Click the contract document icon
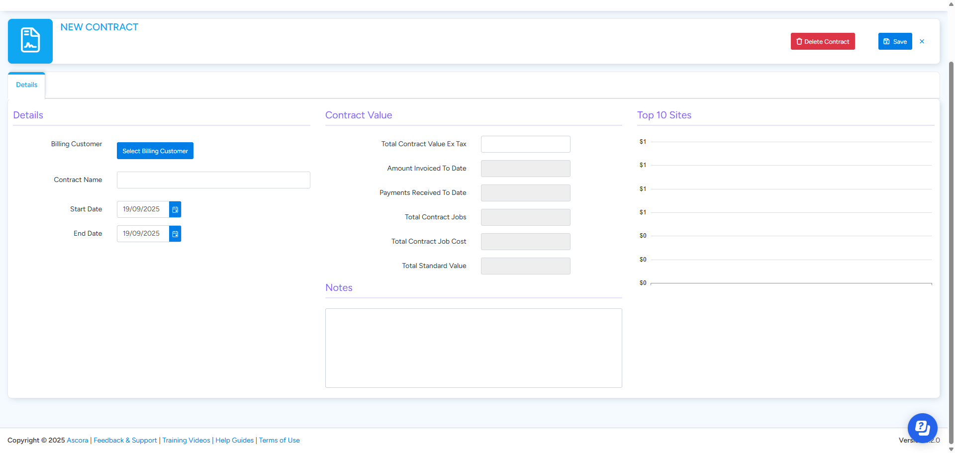Screen dimensions: 955x453 (x=30, y=41)
